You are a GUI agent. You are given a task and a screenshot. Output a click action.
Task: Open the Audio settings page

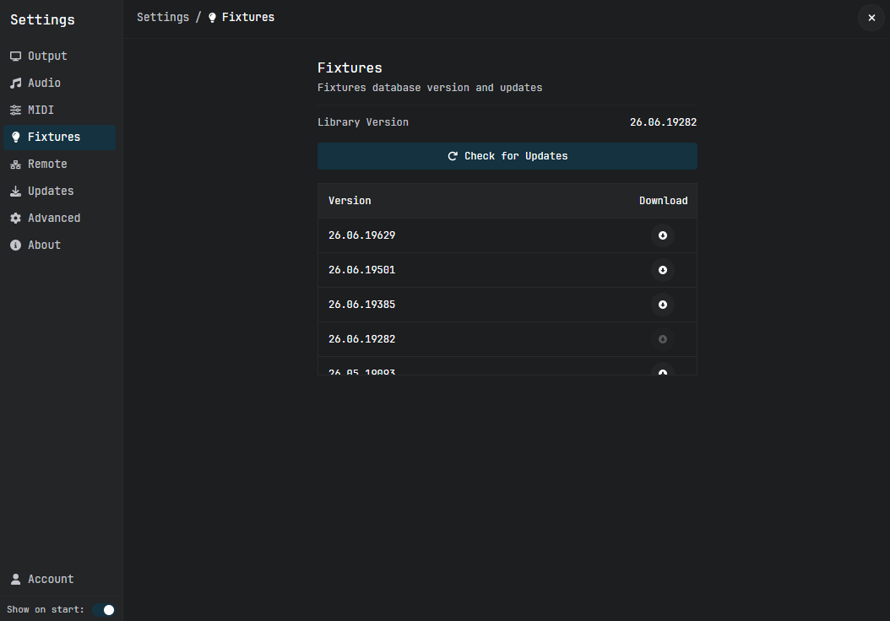tap(59, 83)
